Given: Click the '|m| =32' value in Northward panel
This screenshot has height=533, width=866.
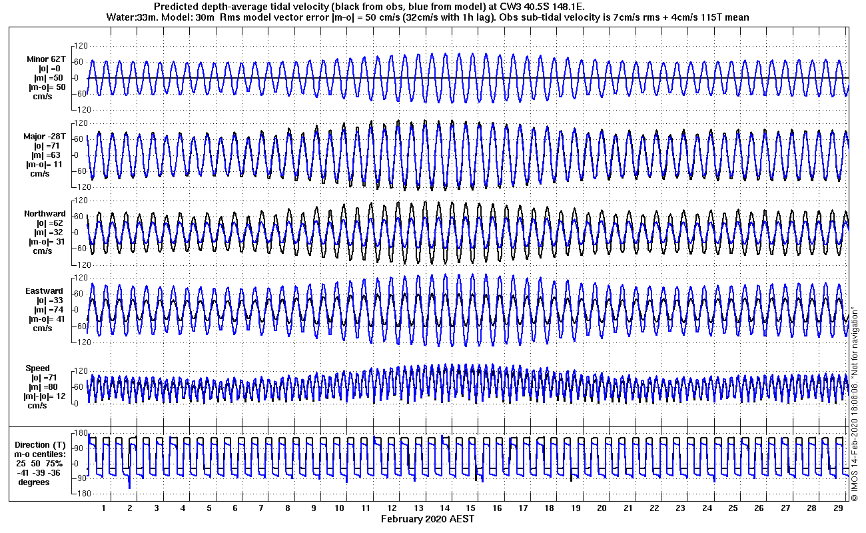Looking at the screenshot, I should click(x=48, y=233).
